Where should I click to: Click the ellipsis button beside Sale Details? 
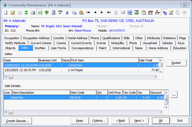[x=174, y=94]
